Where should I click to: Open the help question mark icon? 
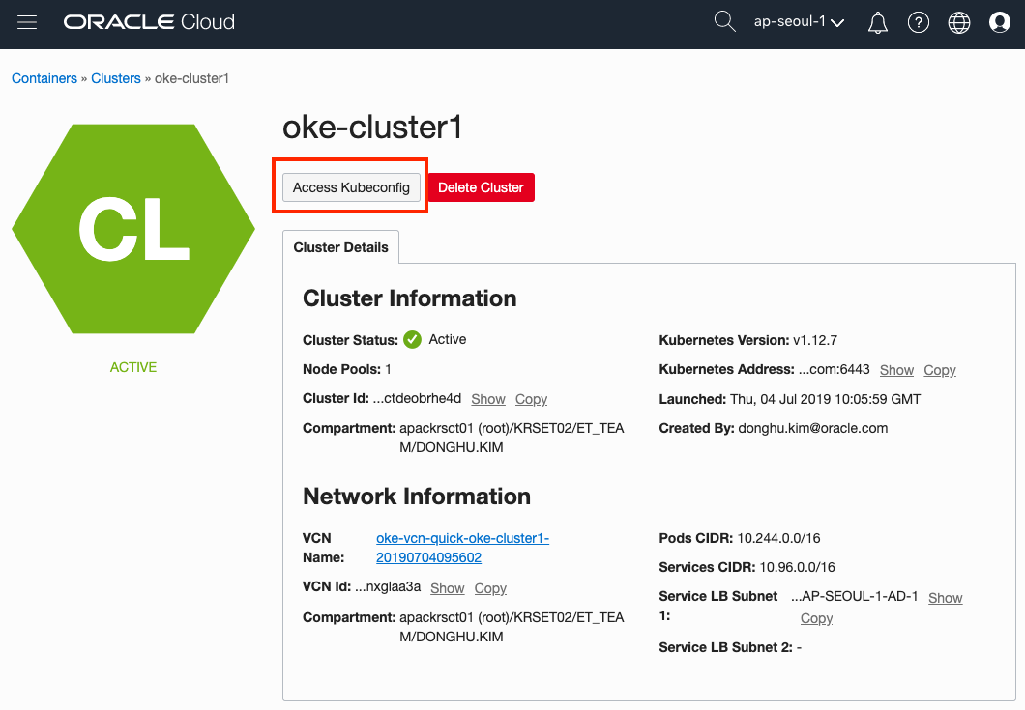pos(919,23)
